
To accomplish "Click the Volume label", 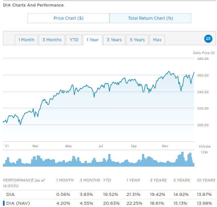I will point(205,147).
